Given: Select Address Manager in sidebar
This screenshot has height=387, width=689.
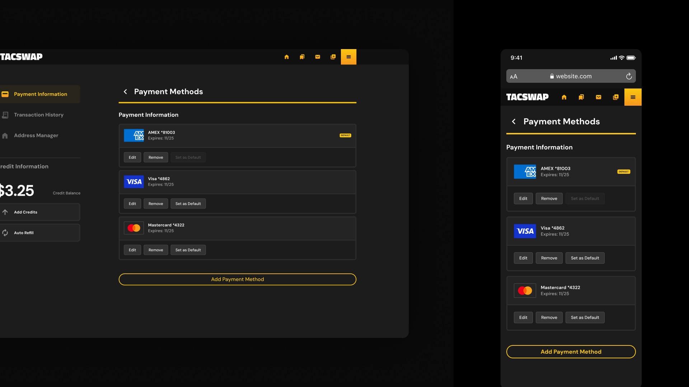Looking at the screenshot, I should (36, 135).
